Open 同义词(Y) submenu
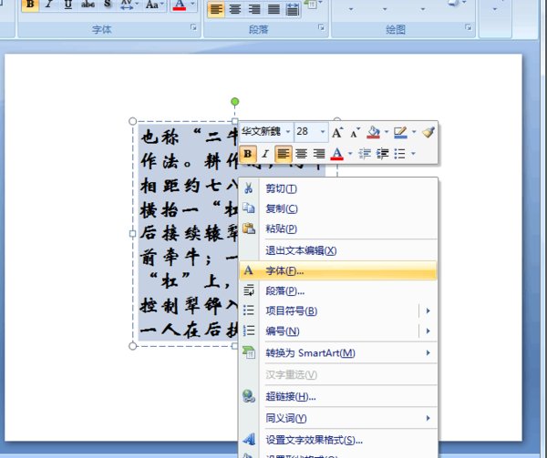The width and height of the screenshot is (547, 458). [x=338, y=418]
